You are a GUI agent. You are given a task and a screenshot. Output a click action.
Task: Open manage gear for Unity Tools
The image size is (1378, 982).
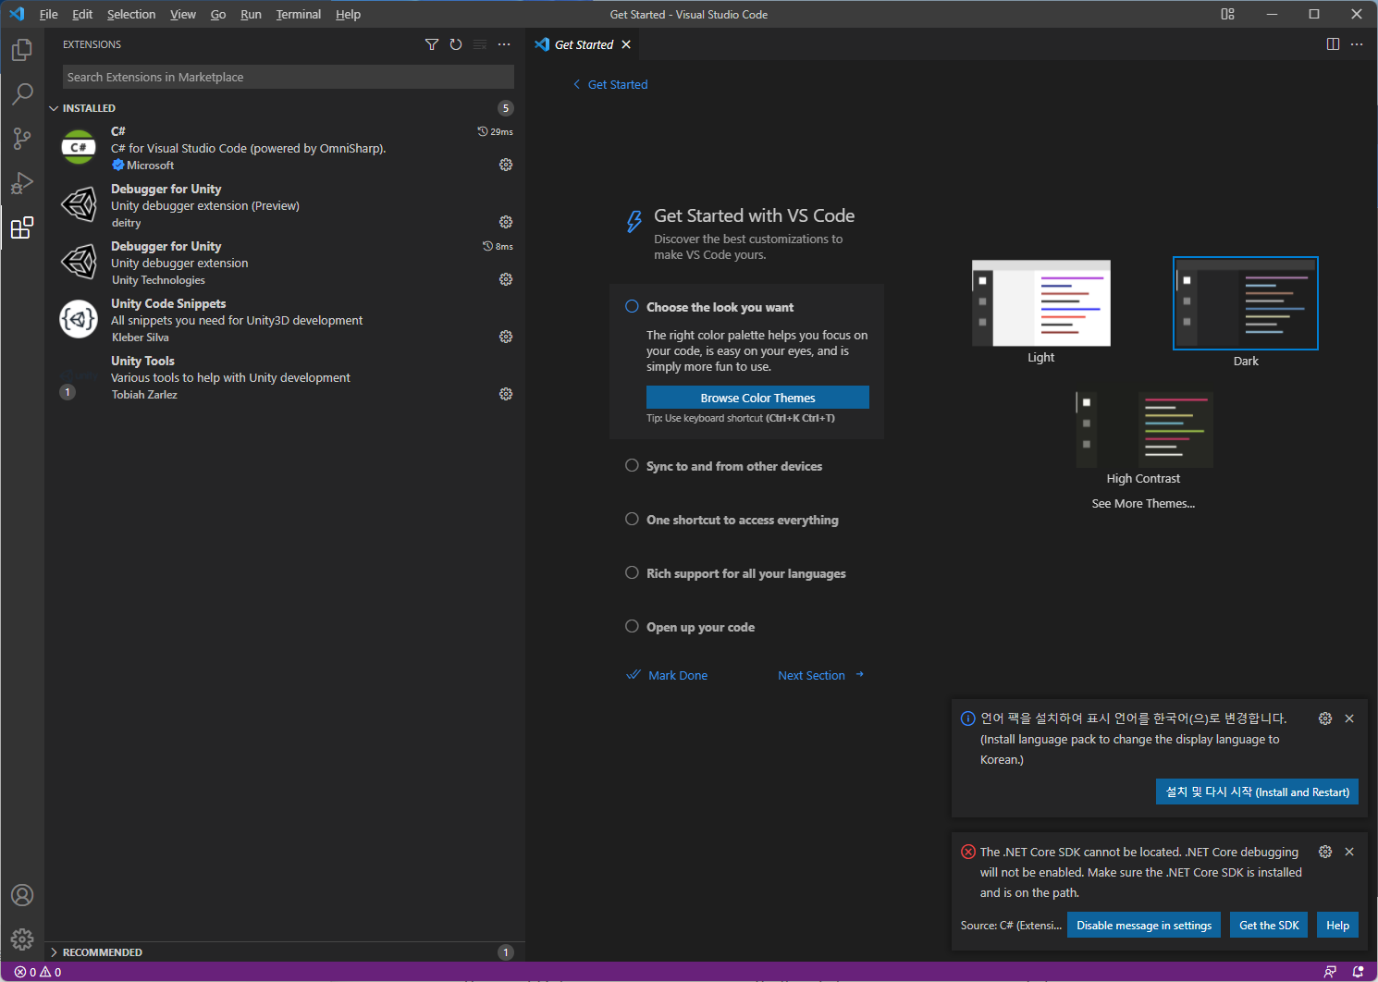[506, 394]
